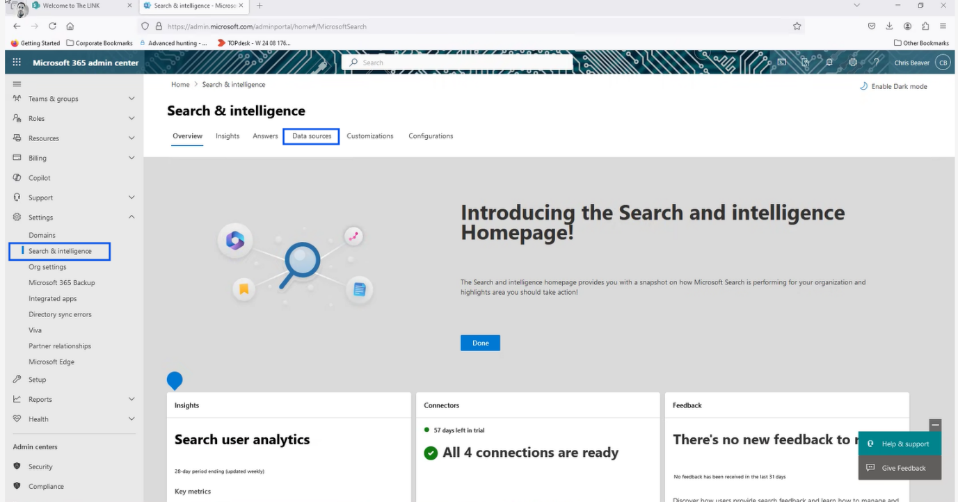Open Domains under Settings
The width and height of the screenshot is (958, 502).
pos(42,236)
